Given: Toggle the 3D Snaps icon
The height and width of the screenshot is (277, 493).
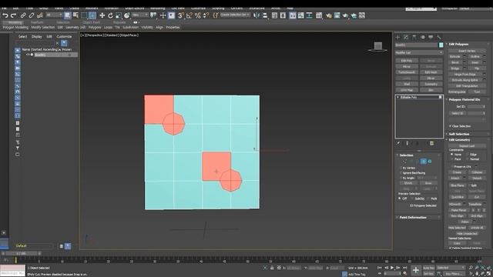Looking at the screenshot, I should (181, 15).
